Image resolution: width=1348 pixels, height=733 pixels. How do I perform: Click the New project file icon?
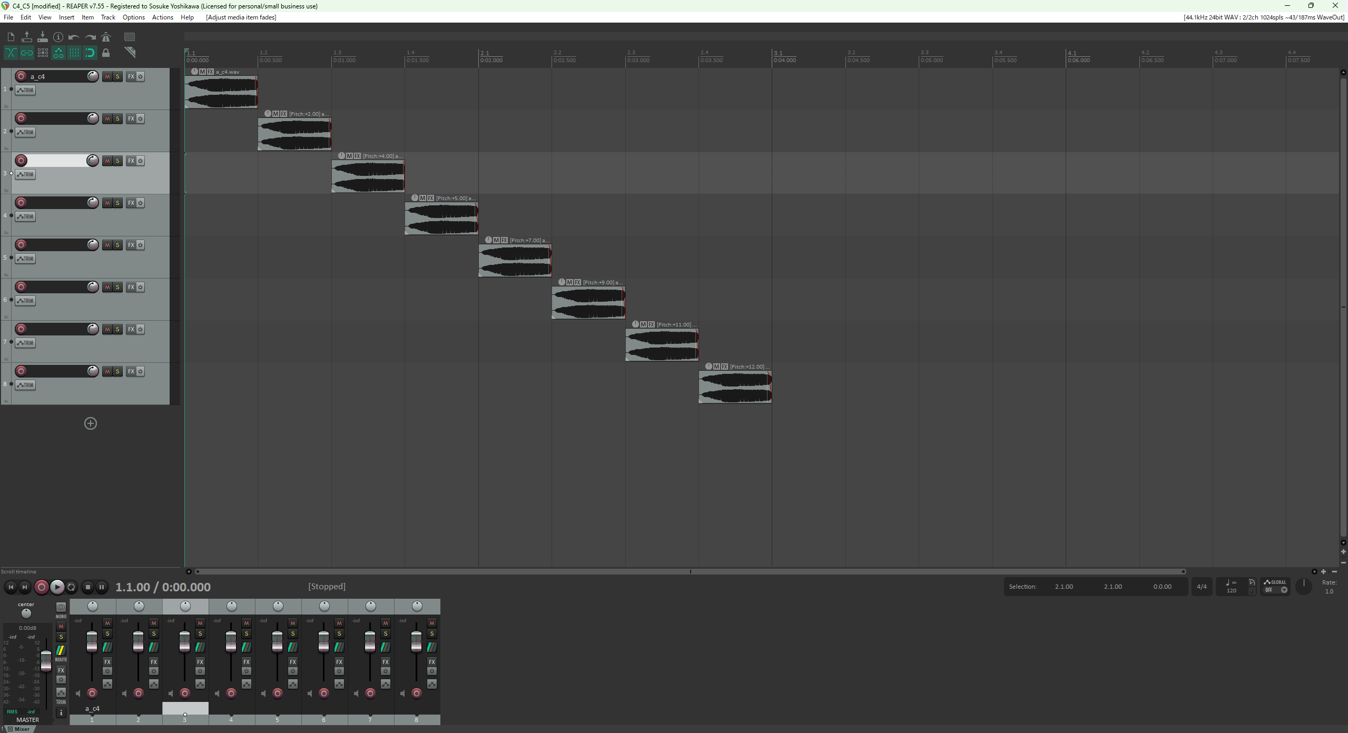[11, 37]
